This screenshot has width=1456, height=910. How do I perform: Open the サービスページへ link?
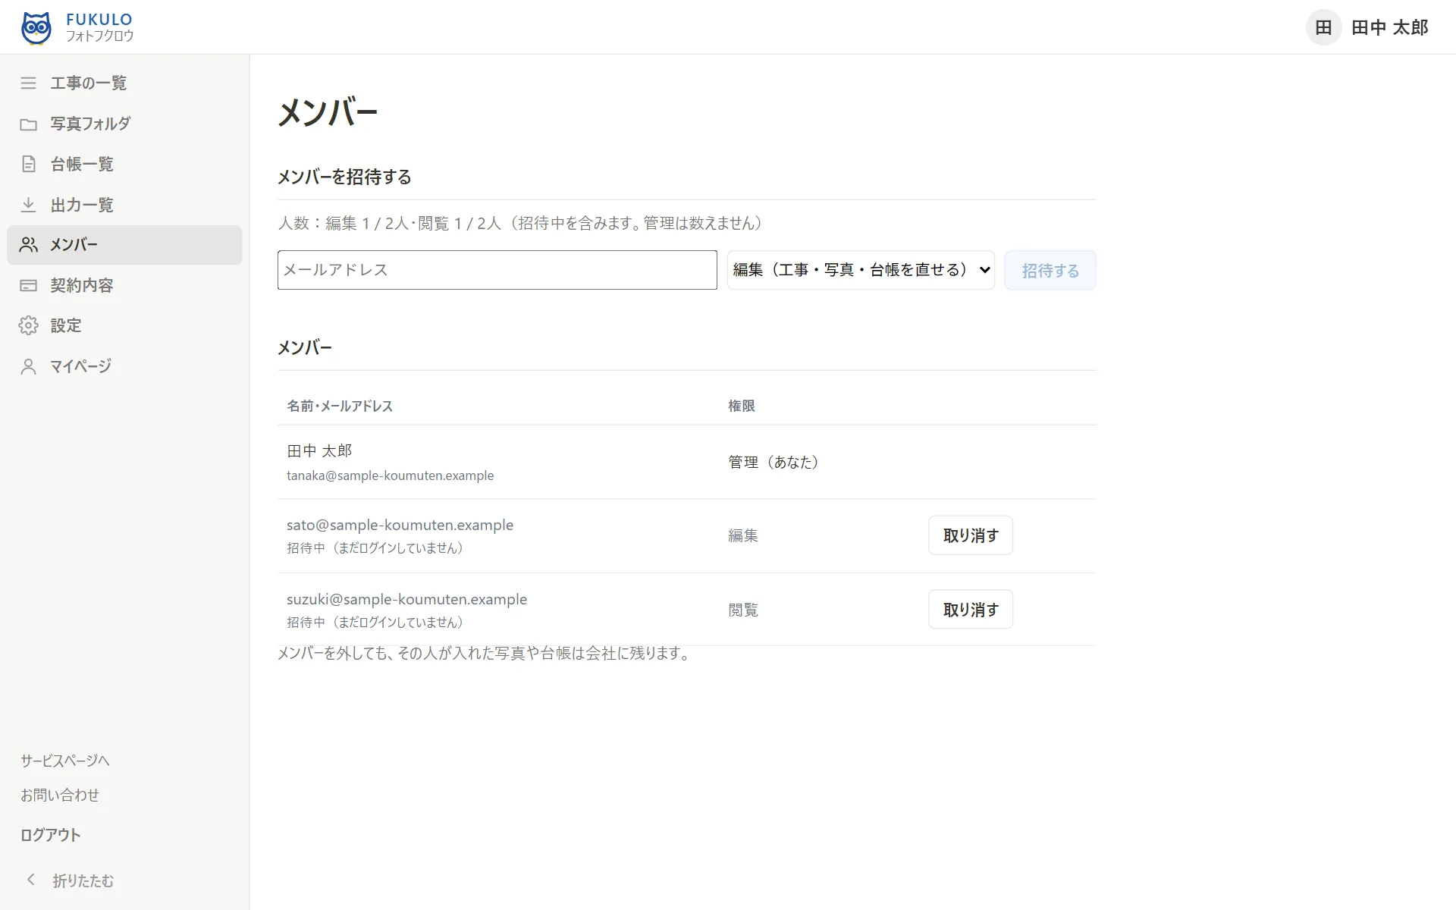coord(65,761)
